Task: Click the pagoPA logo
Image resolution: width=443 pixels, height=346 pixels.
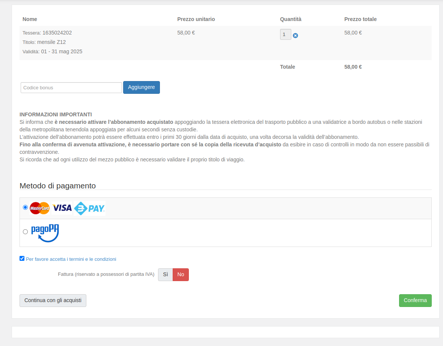Action: [x=45, y=233]
